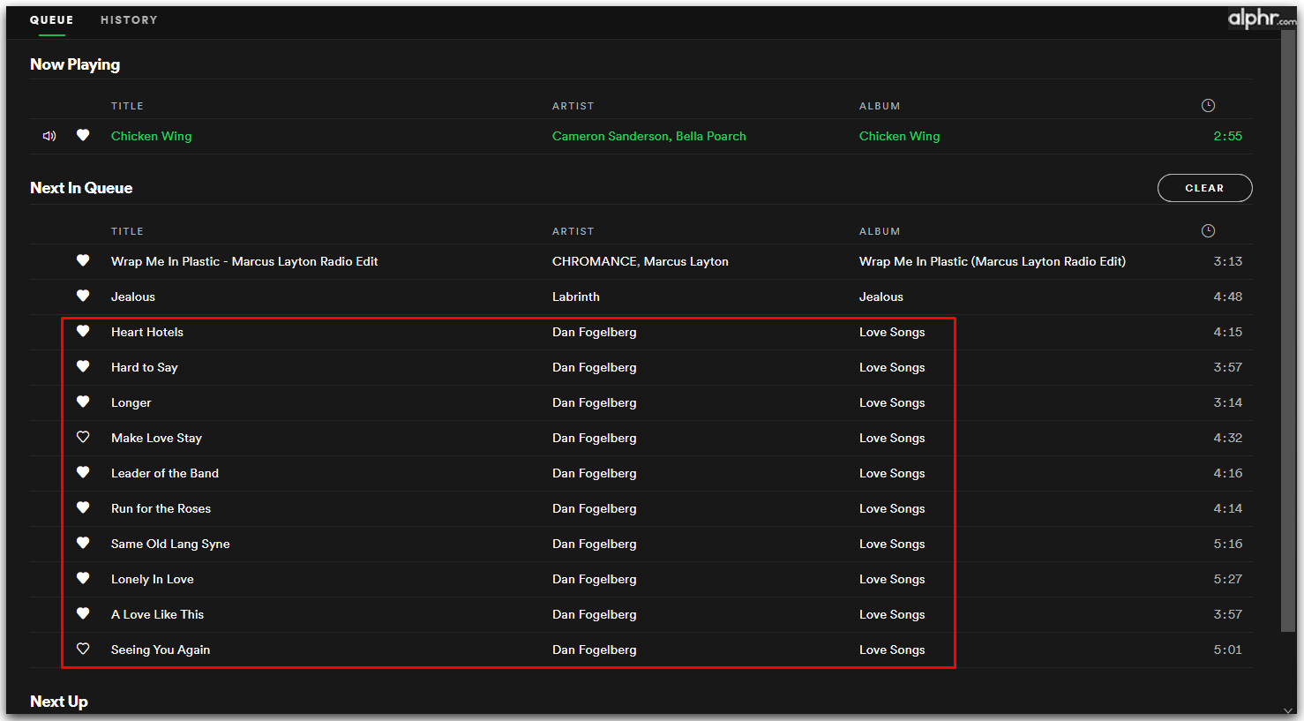Switch to the HISTORY tab

pyautogui.click(x=129, y=19)
